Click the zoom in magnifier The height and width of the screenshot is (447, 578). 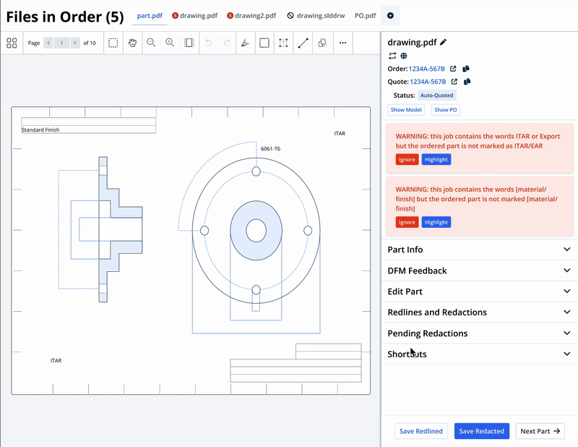169,43
